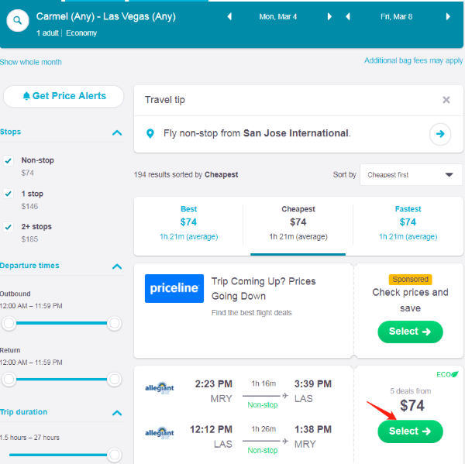This screenshot has width=465, height=464.
Task: Go to previous return date before Fri, Mar 8
Action: pos(348,16)
